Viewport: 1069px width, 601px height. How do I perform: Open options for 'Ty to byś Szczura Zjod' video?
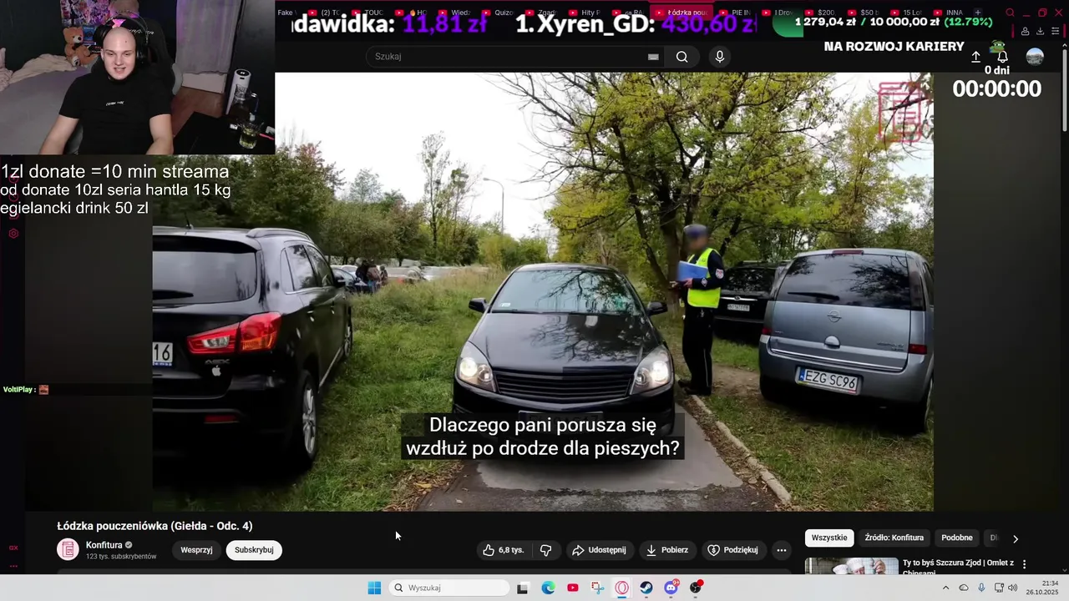click(x=1024, y=564)
